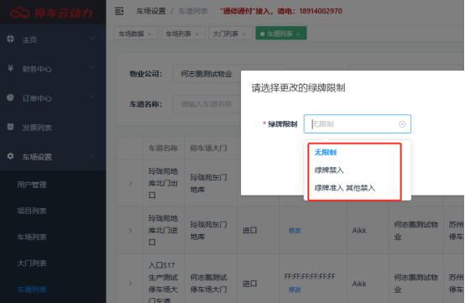
Task: Click cell 何志鹏测试停车场大门
Action: coord(208,284)
